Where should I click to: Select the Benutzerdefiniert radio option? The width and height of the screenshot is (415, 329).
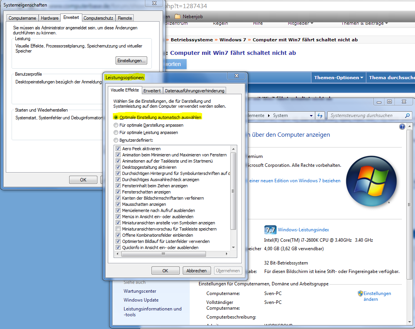pos(116,140)
